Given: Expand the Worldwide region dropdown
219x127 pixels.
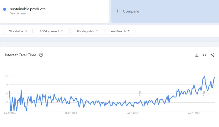Looking at the screenshot, I should pos(18,31).
